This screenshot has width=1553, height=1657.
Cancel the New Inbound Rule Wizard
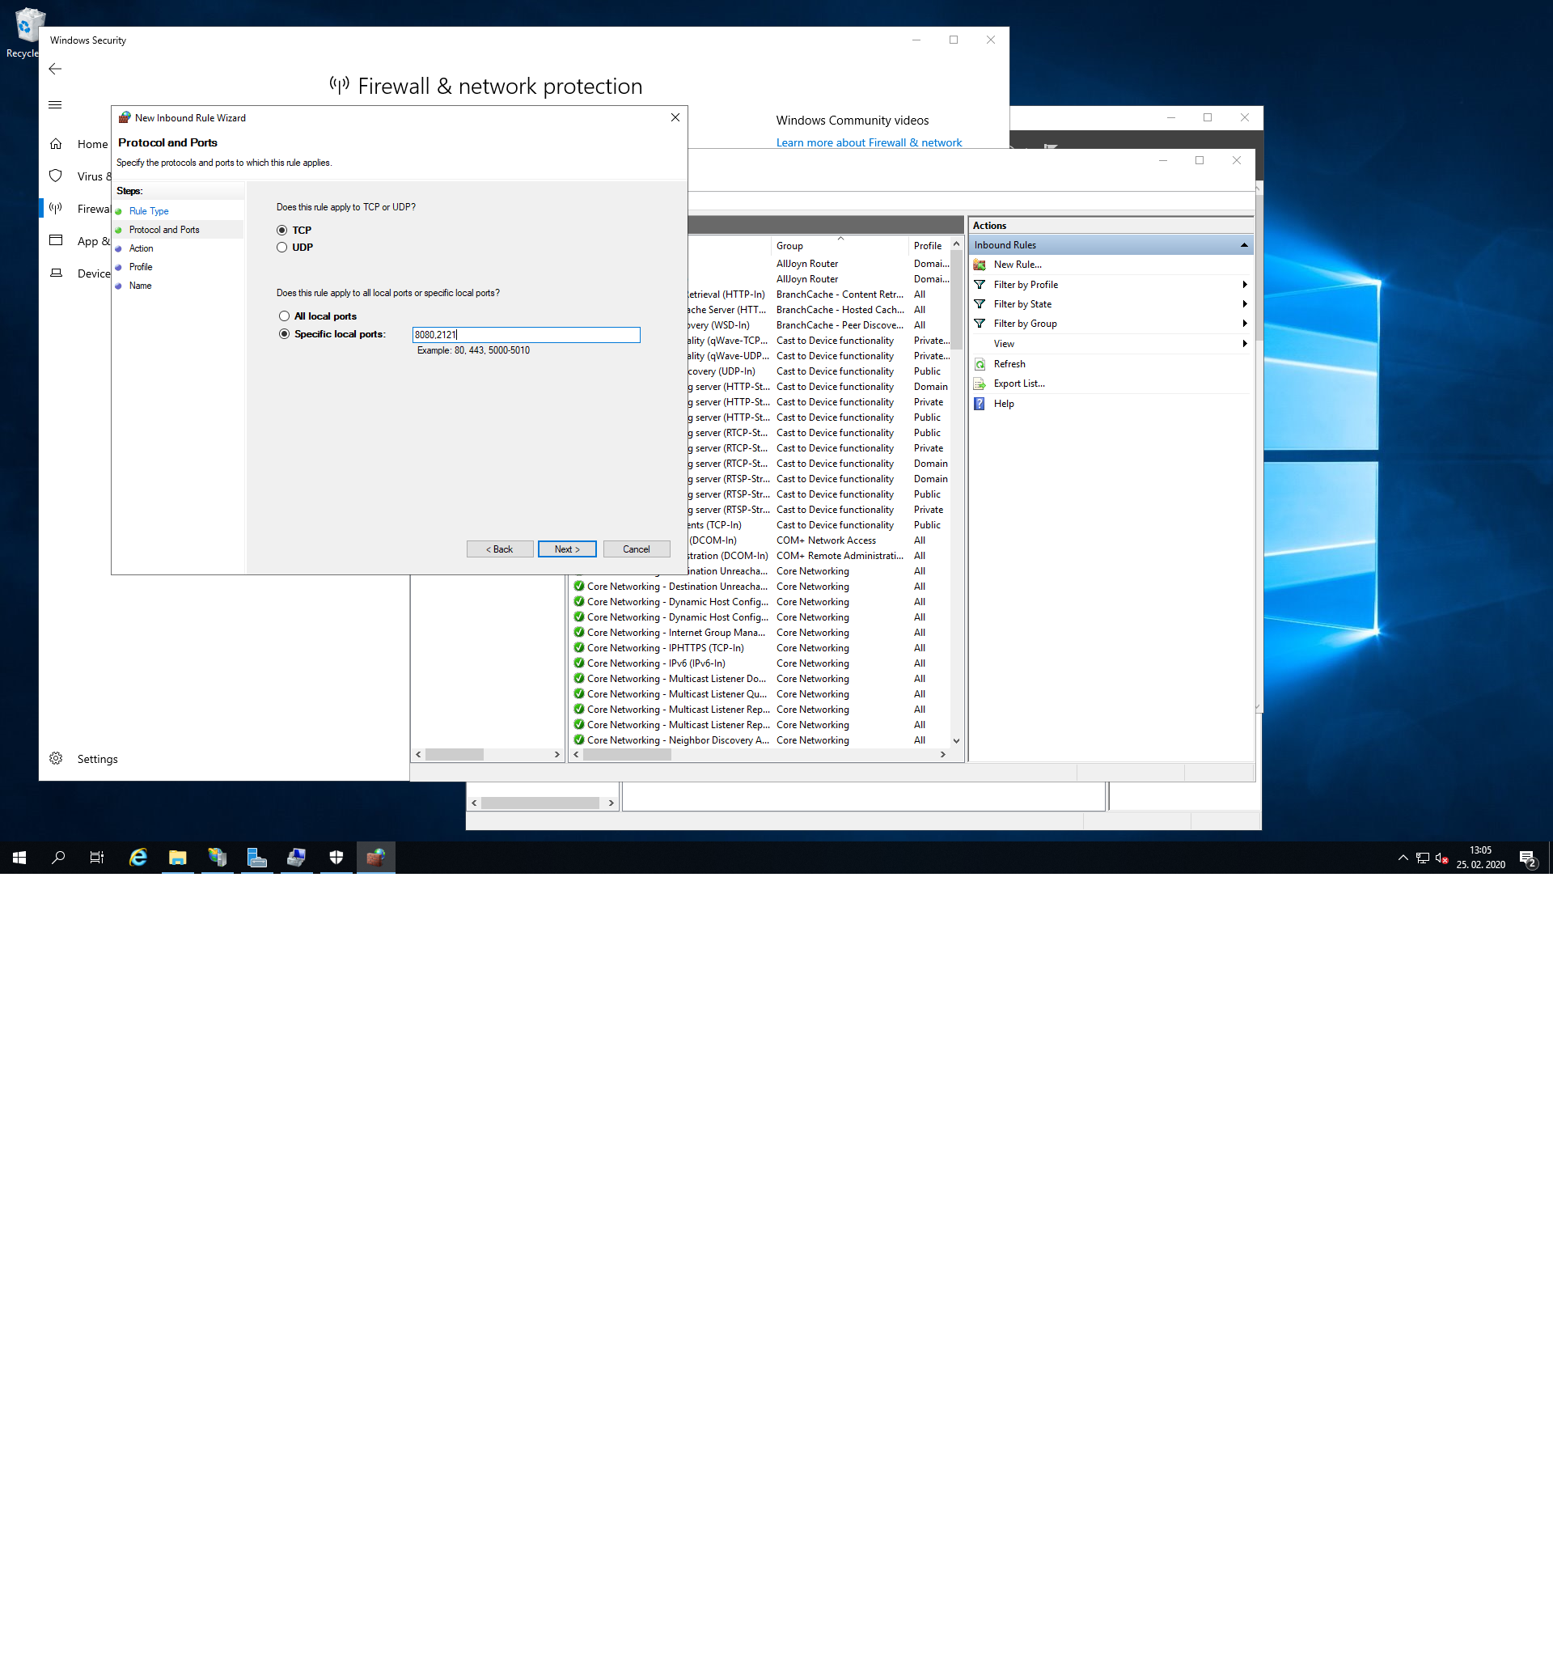(637, 549)
